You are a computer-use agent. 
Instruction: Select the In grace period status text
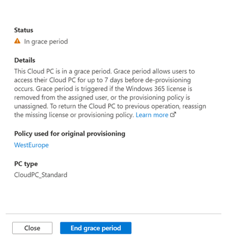point(46,41)
